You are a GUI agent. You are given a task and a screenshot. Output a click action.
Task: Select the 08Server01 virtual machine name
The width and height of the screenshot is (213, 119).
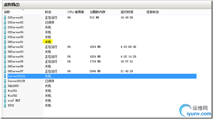15,42
